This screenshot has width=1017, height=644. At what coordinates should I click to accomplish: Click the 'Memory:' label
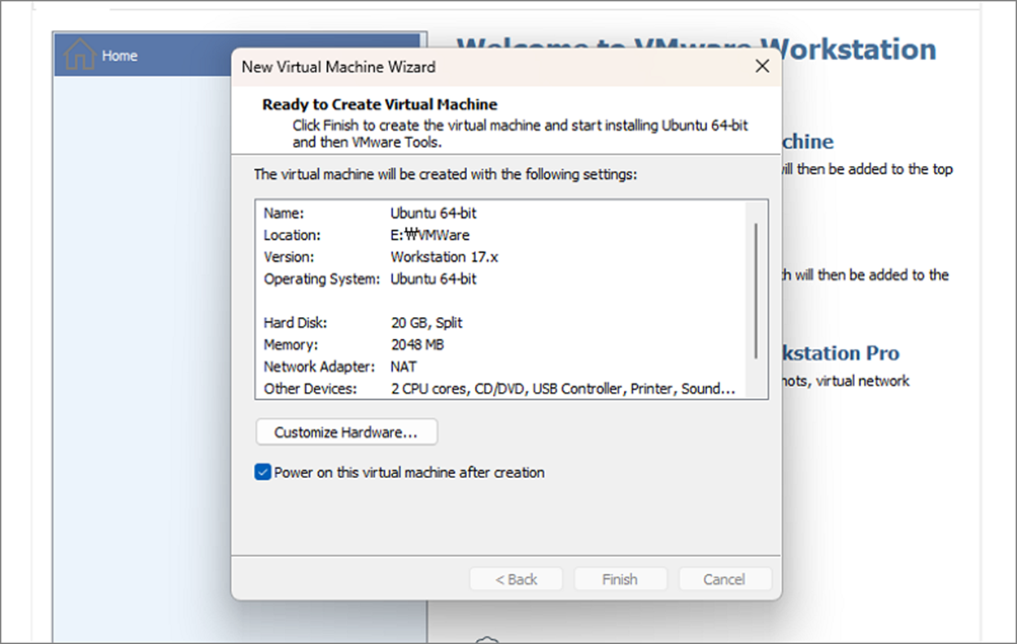tap(290, 345)
